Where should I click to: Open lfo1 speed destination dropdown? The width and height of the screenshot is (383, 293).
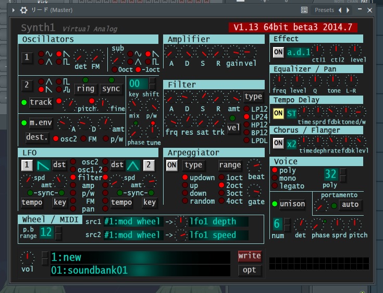click(219, 235)
